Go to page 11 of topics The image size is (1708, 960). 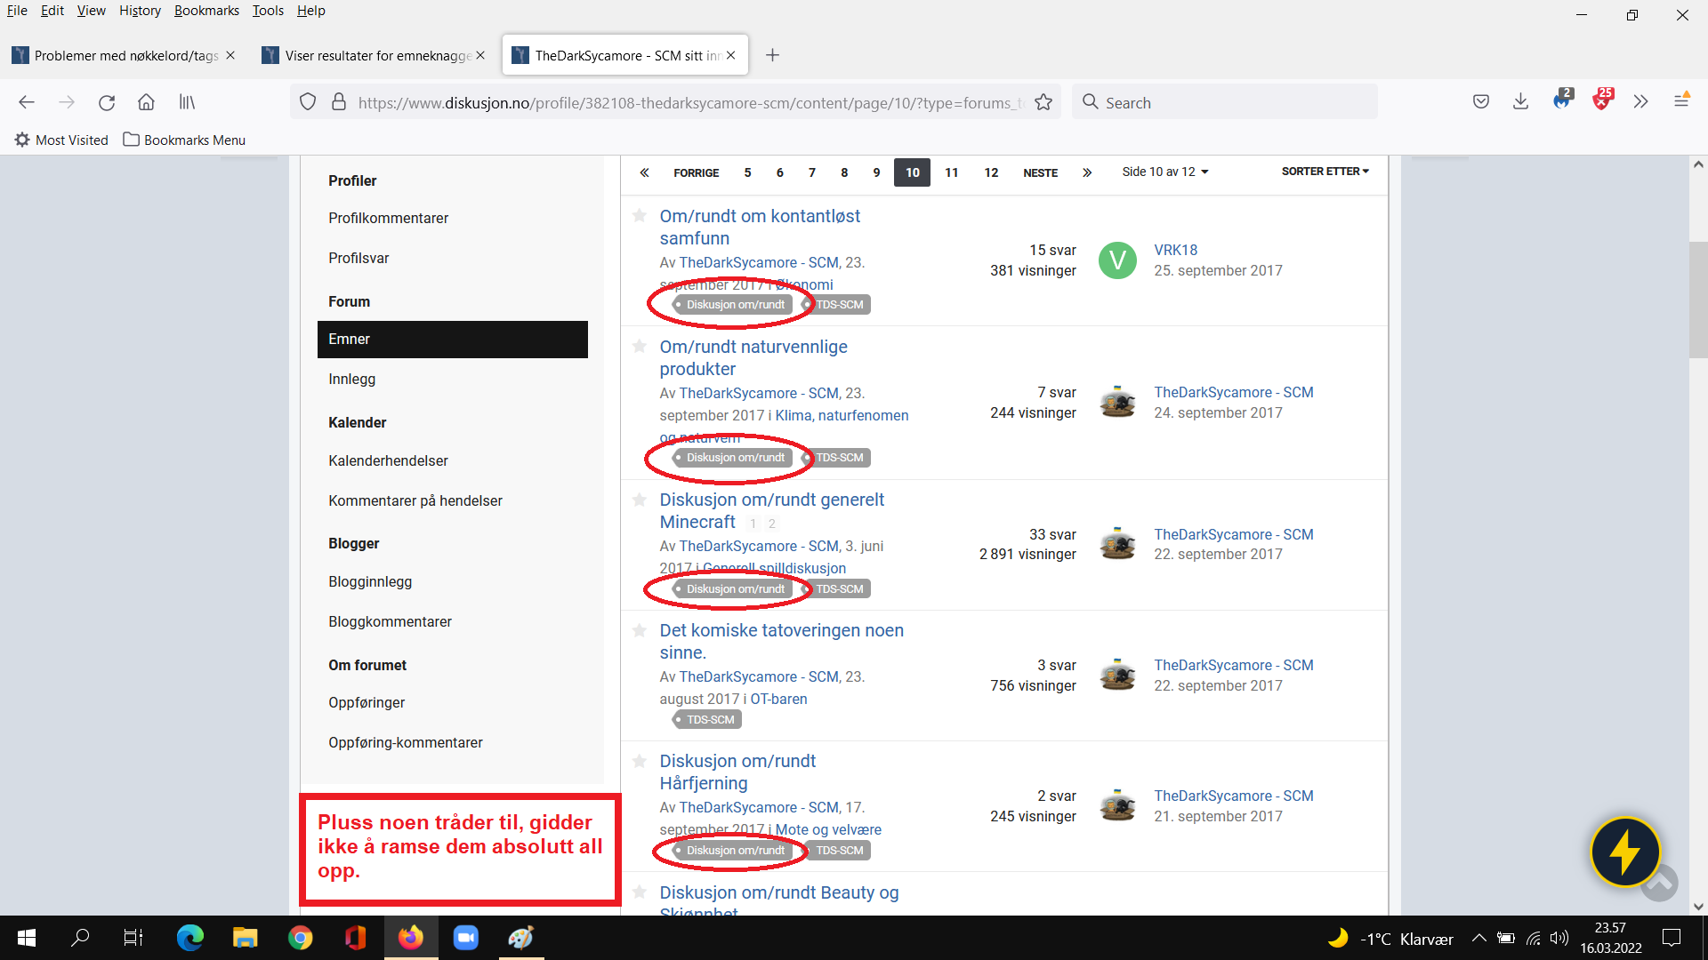point(951,172)
